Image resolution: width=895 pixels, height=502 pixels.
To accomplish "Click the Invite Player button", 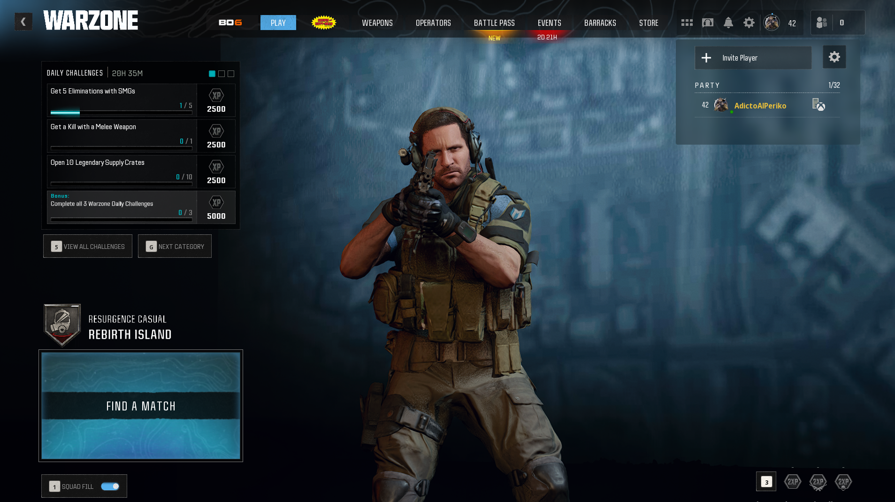I will tap(753, 58).
